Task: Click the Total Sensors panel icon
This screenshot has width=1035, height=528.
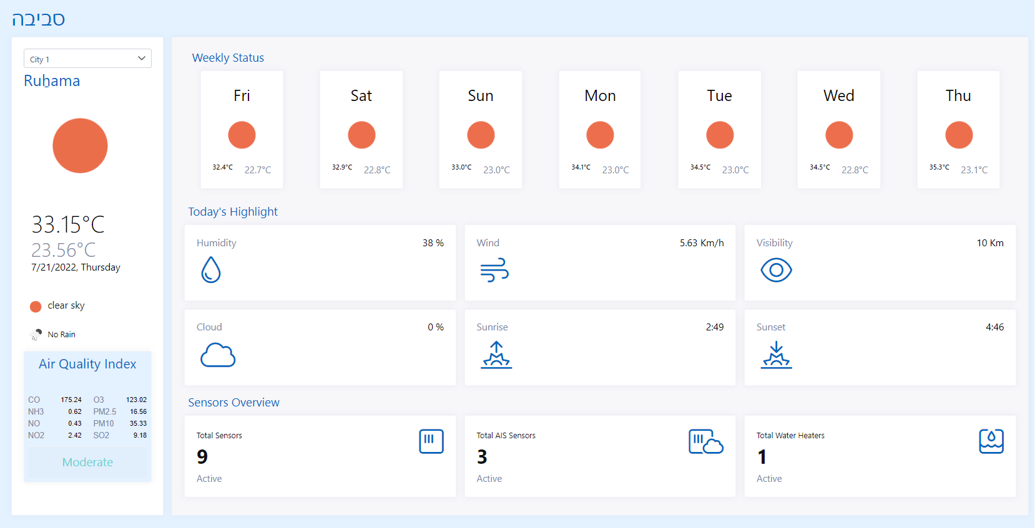Action: [x=431, y=441]
